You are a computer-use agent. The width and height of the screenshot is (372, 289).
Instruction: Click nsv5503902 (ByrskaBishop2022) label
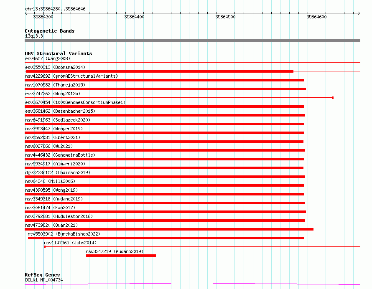(x=64, y=234)
